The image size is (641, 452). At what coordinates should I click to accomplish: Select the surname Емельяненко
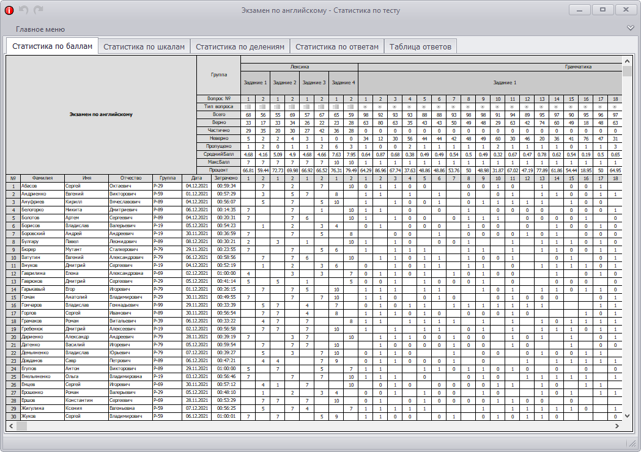pyautogui.click(x=35, y=376)
